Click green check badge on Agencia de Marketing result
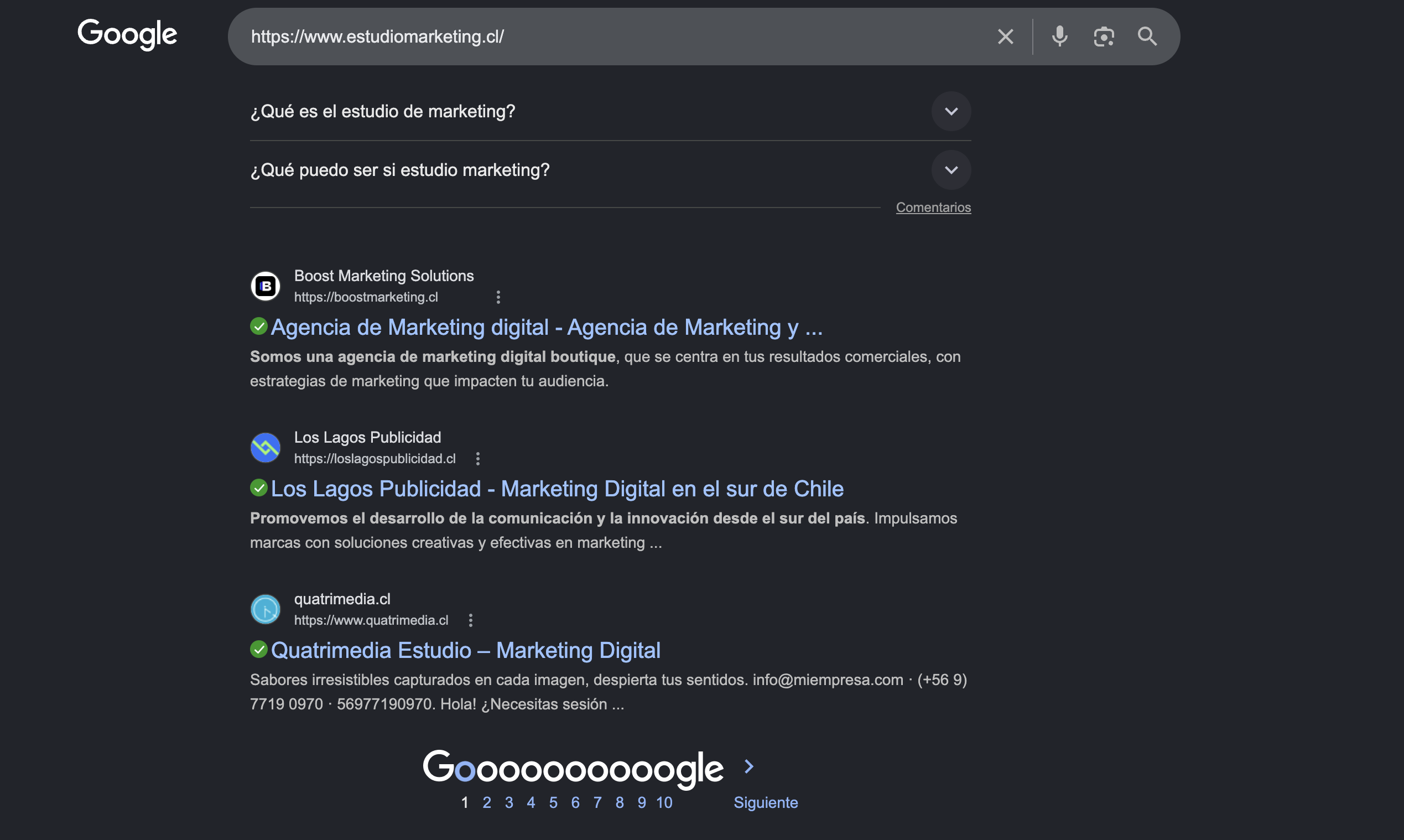The height and width of the screenshot is (840, 1404). pos(258,326)
